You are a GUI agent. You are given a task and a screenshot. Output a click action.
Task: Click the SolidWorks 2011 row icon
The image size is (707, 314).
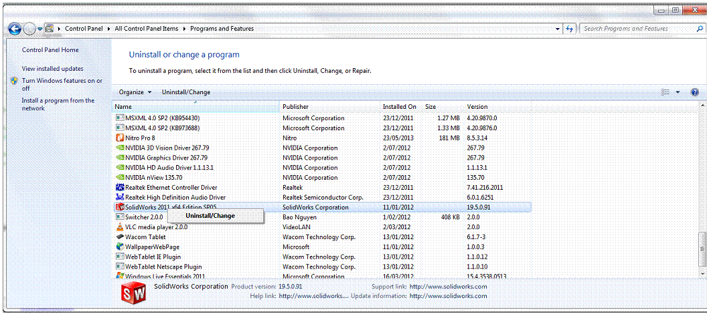click(120, 207)
